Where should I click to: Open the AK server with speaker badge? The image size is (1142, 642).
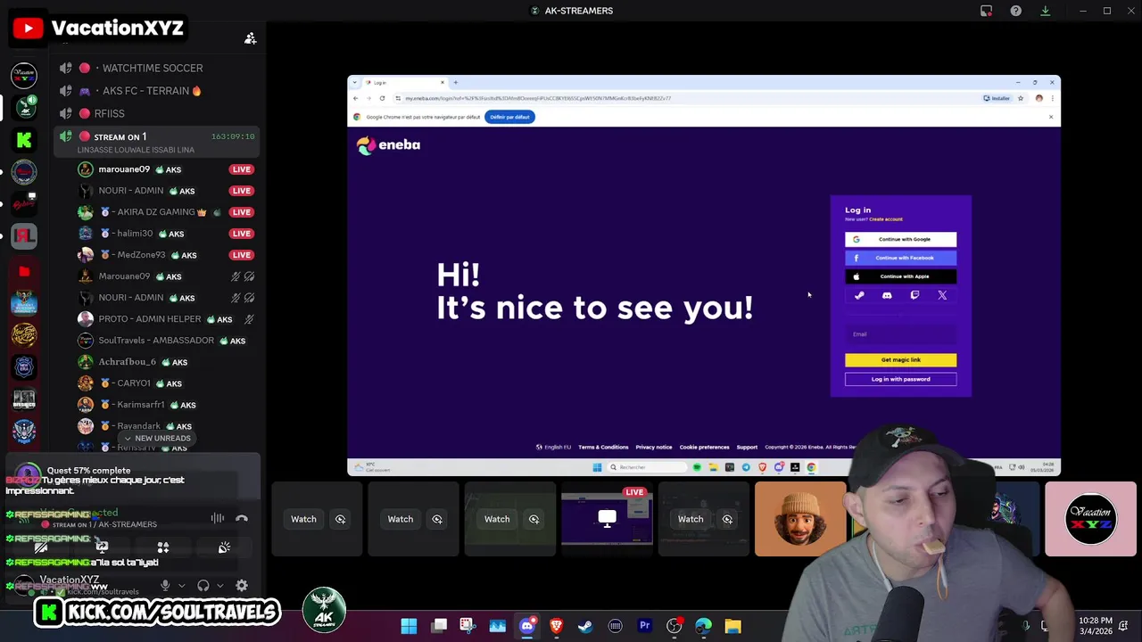pos(24,108)
